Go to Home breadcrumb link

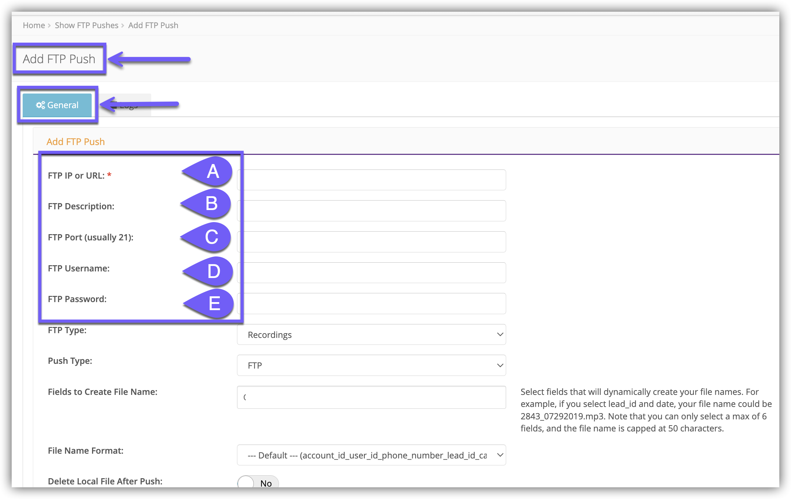pyautogui.click(x=34, y=26)
